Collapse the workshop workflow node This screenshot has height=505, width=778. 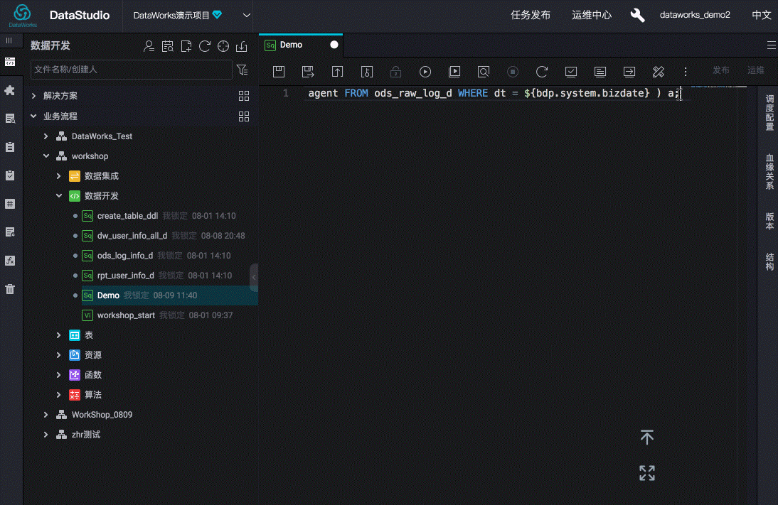[x=46, y=156]
